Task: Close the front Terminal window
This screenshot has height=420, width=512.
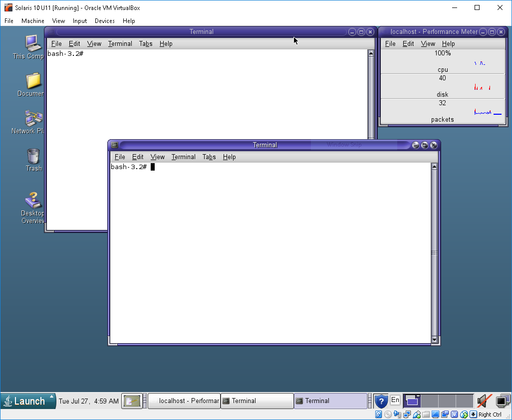Action: [x=434, y=145]
